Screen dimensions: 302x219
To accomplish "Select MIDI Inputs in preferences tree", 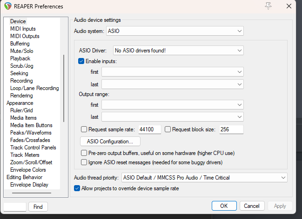I will (23, 29).
